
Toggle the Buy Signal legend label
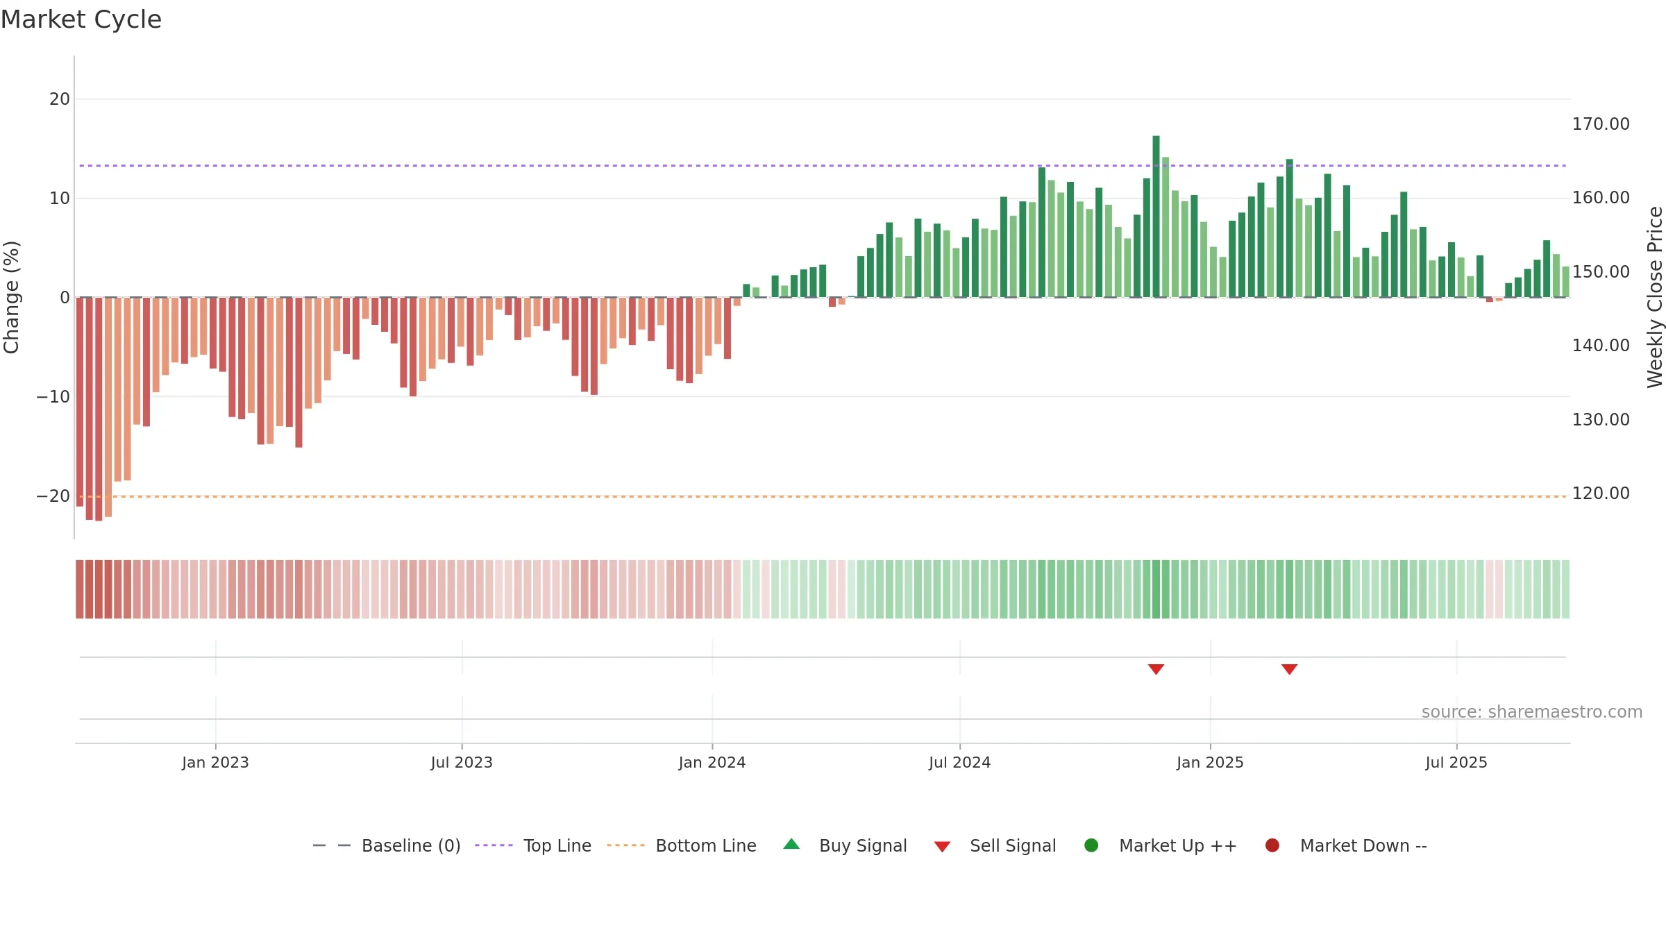[863, 845]
